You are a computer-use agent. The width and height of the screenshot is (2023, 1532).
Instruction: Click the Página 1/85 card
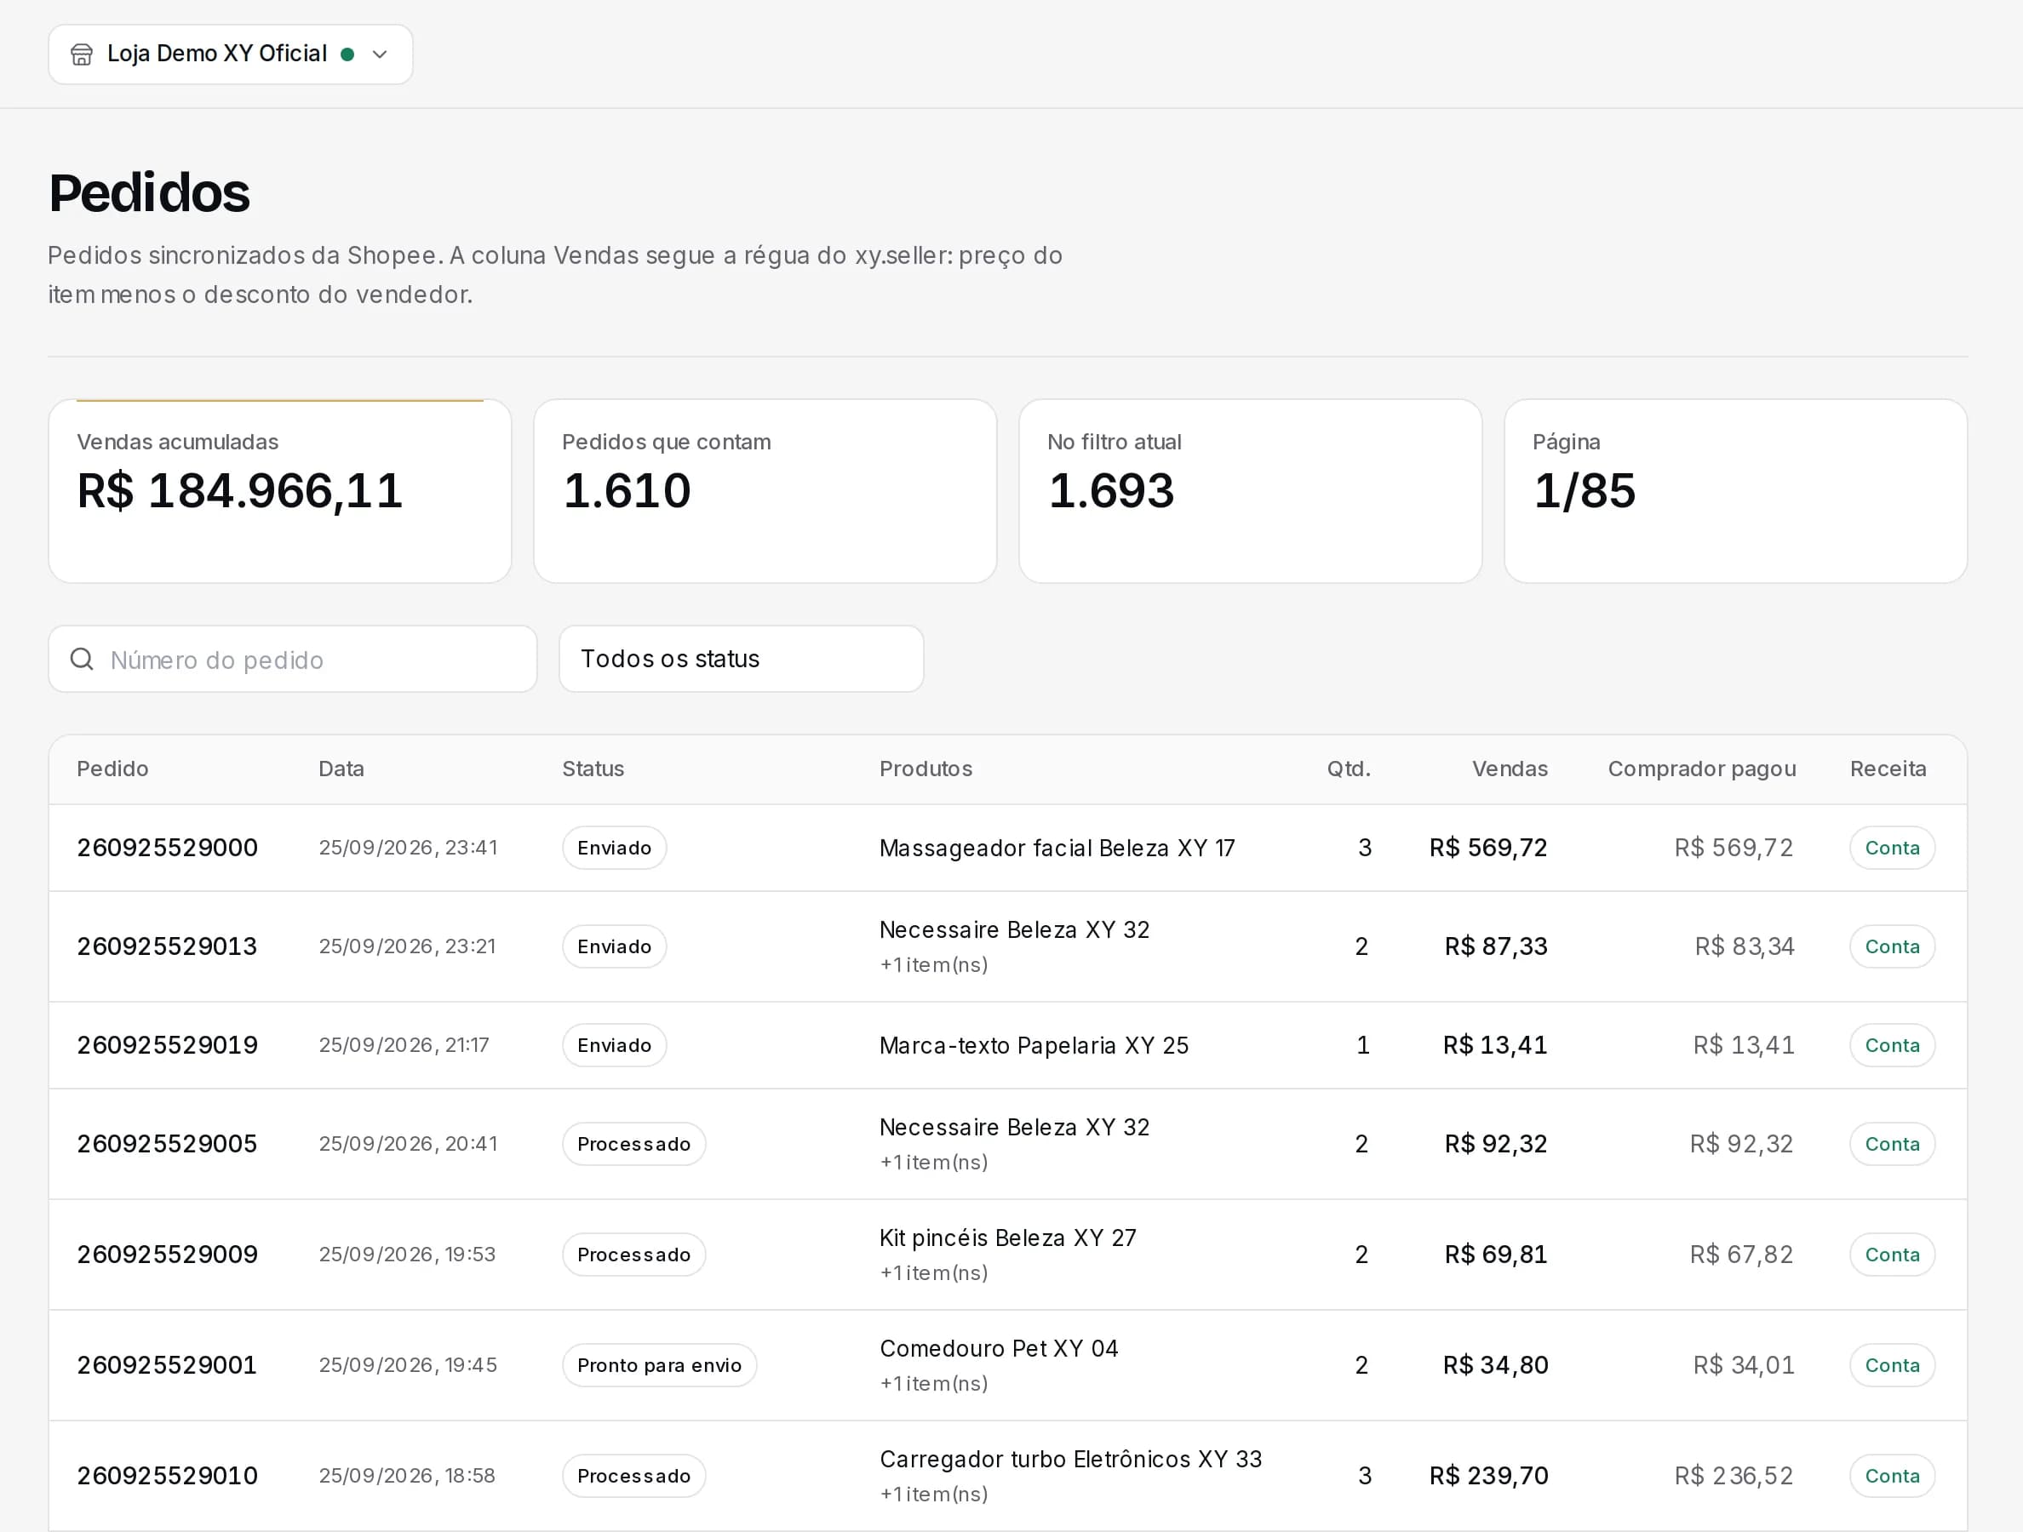coord(1736,491)
